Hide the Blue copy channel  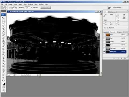click(x=104, y=52)
